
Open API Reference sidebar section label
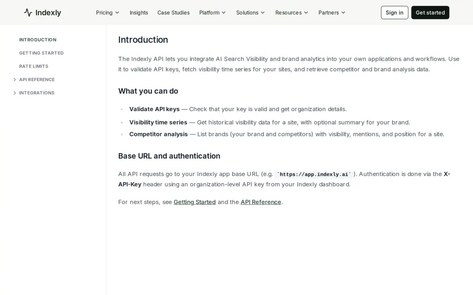(37, 79)
